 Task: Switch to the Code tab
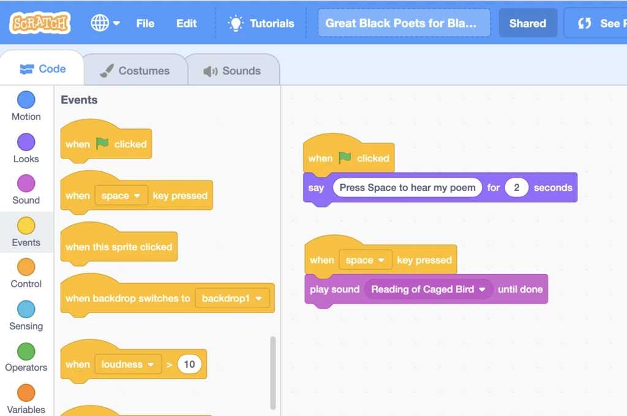click(x=42, y=69)
